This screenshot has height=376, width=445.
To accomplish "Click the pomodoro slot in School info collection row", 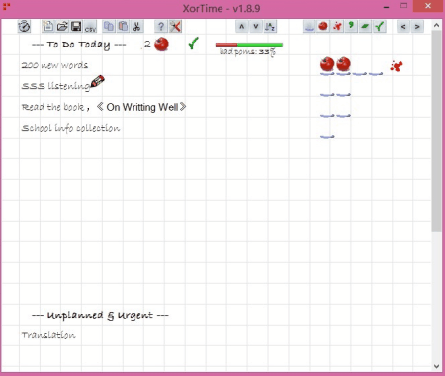I will (x=327, y=137).
